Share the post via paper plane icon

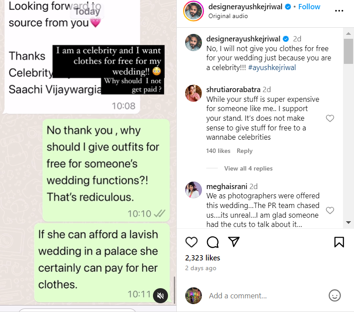[234, 242]
